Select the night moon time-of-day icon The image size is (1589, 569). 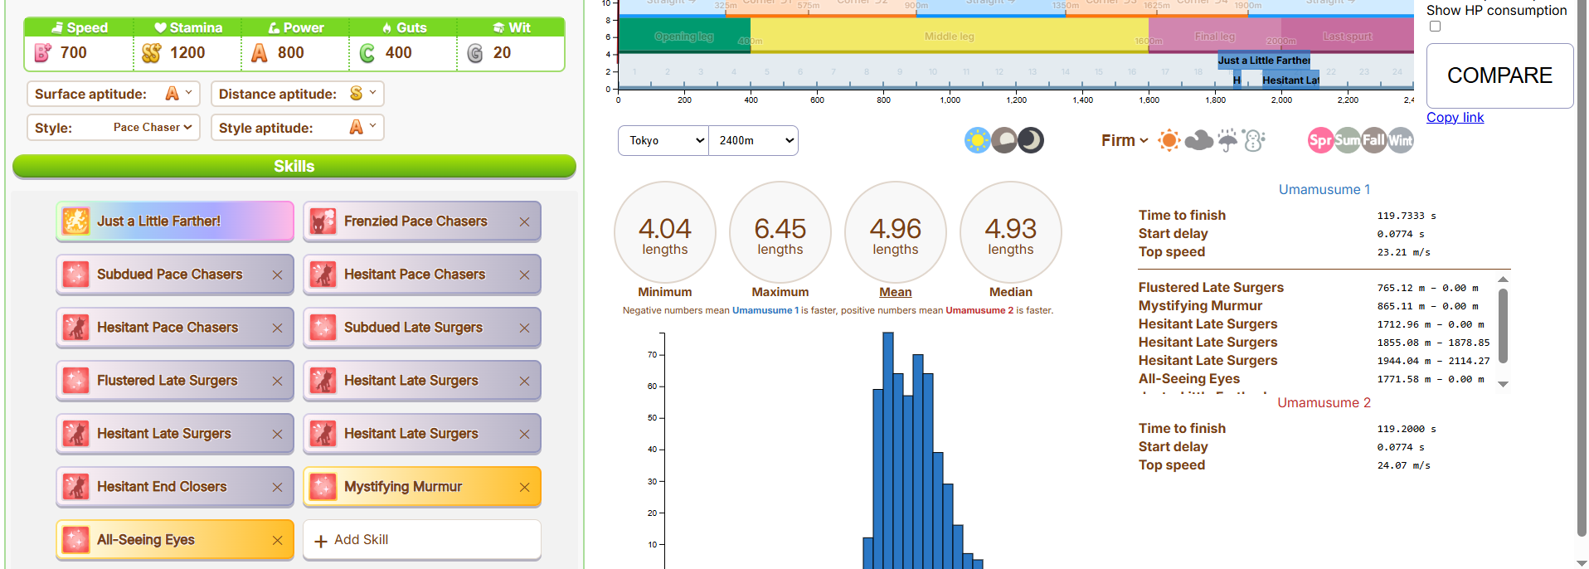(1031, 140)
